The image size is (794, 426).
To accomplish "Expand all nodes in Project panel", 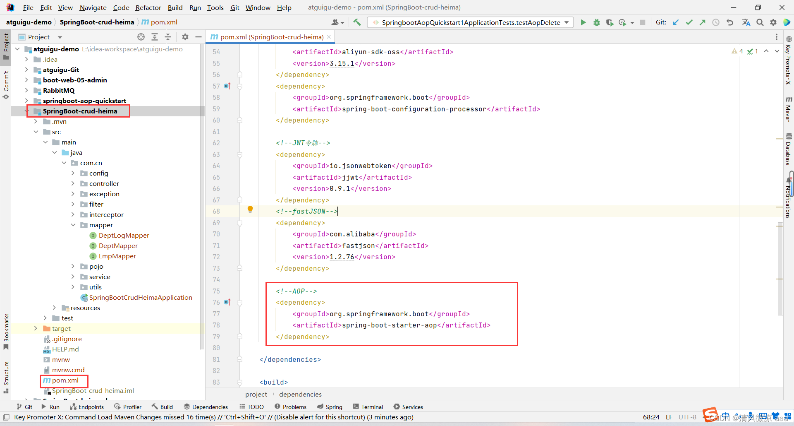I will coord(155,37).
